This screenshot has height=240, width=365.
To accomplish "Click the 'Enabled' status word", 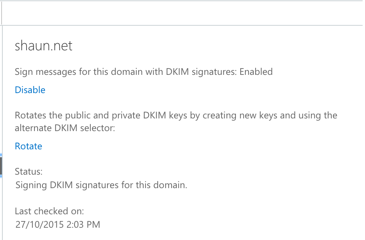I will (x=256, y=72).
